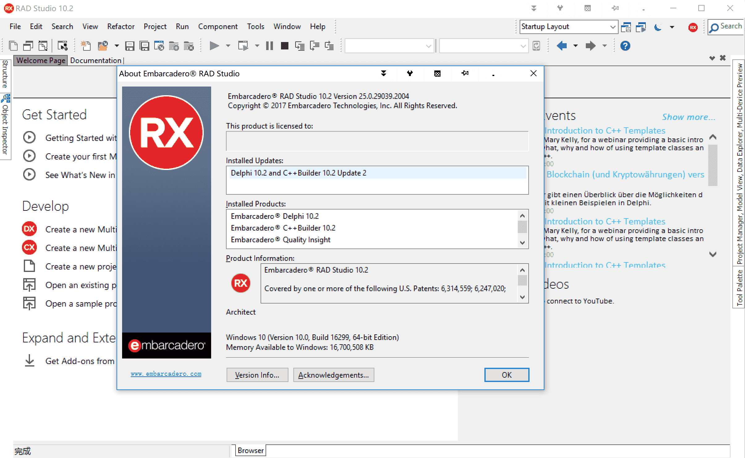The height and width of the screenshot is (458, 745).
Task: Open the Object Inspector side tab
Action: point(5,127)
